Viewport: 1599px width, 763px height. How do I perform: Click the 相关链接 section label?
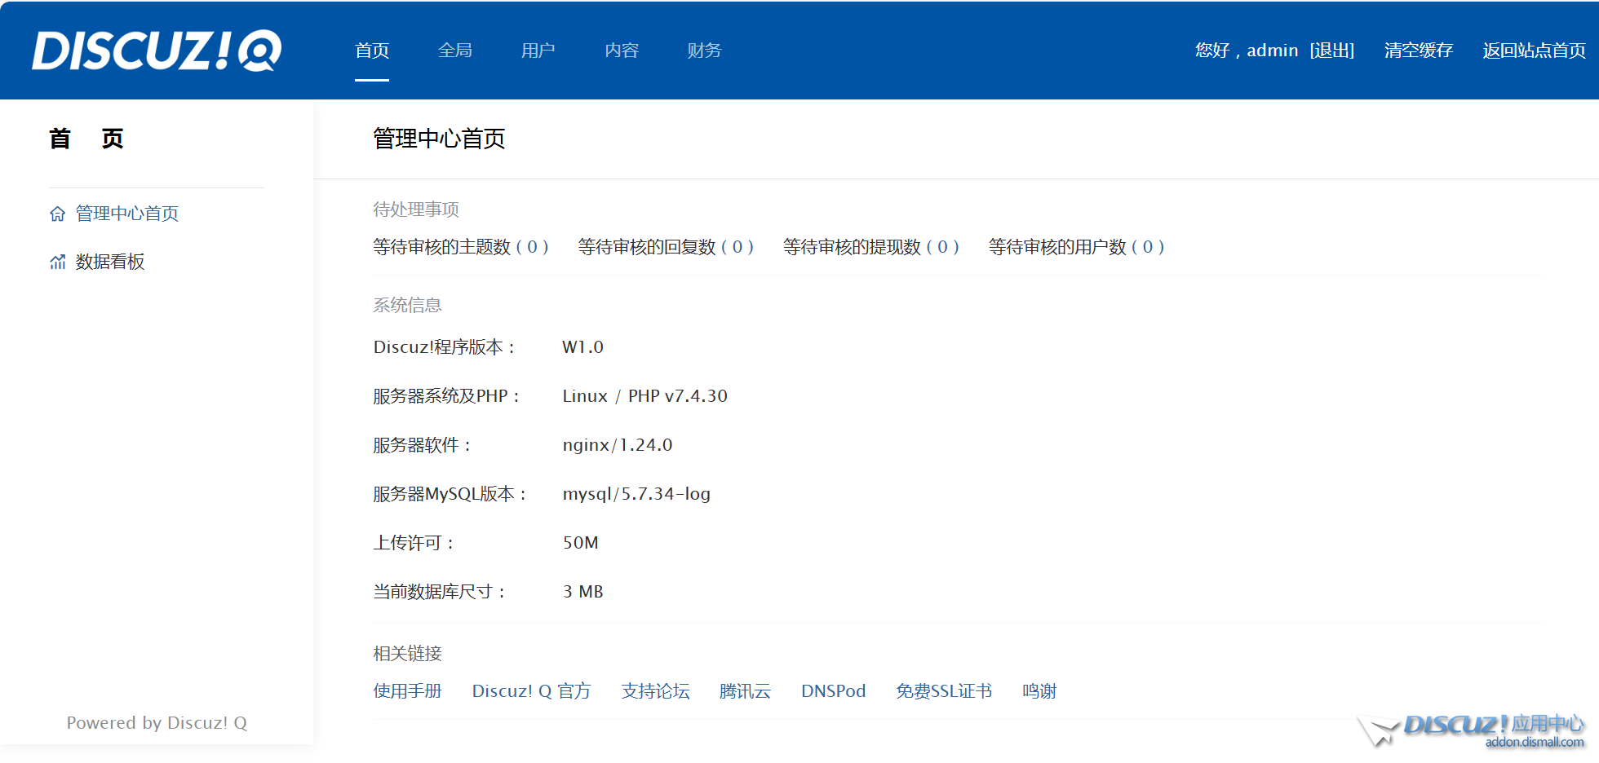tap(408, 654)
